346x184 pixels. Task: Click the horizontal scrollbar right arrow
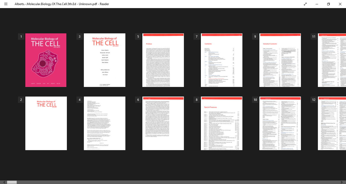(x=342, y=182)
